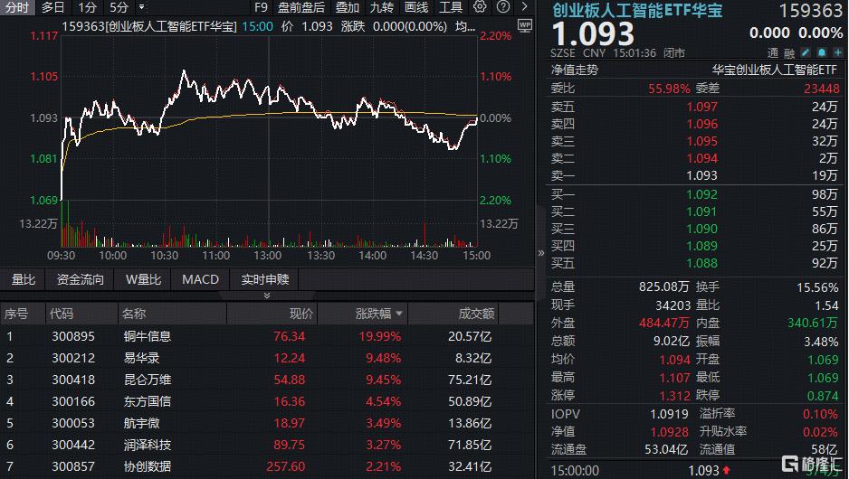Select 易华录 row
The width and height of the screenshot is (849, 479).
(x=267, y=358)
